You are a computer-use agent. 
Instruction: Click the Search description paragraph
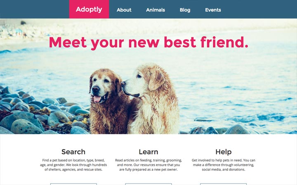[x=73, y=165]
